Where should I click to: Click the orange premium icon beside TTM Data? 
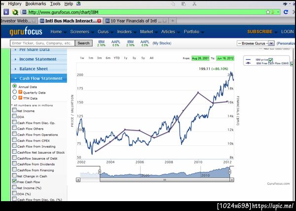pos(20,98)
